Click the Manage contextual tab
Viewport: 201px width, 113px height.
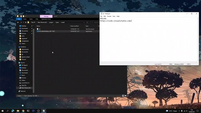coord(46,16)
